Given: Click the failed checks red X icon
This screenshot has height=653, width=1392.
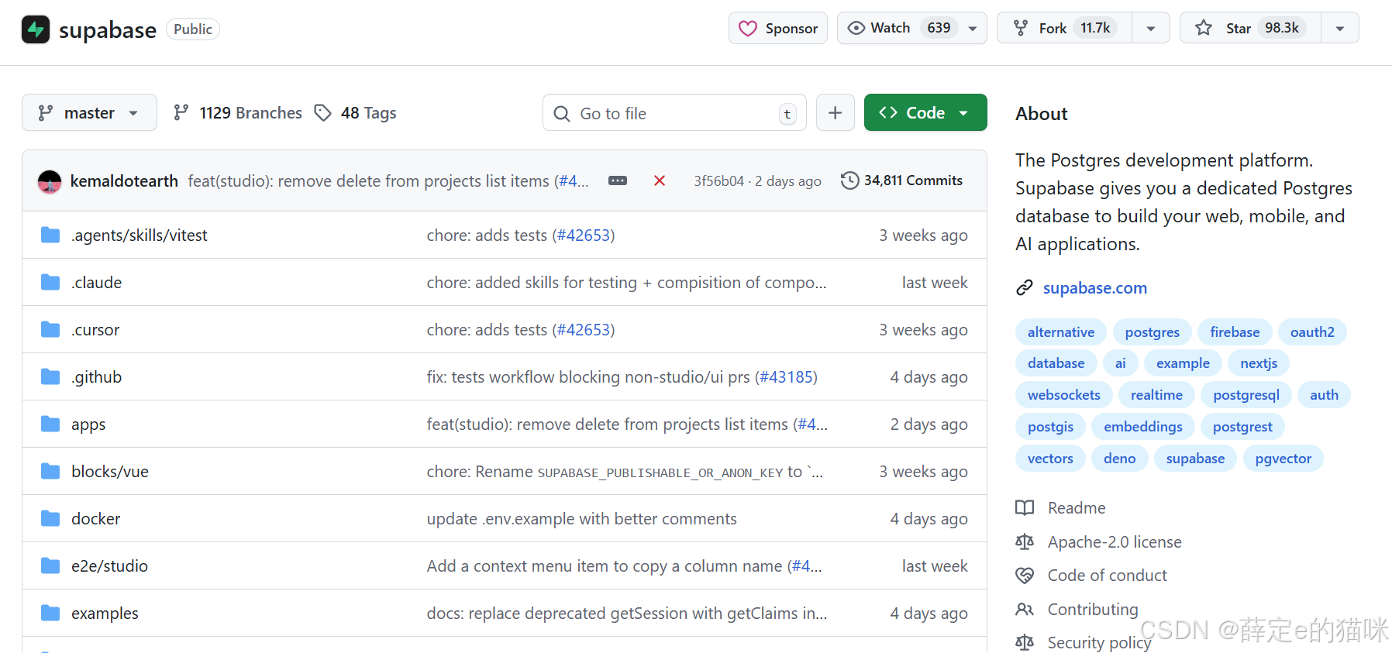Looking at the screenshot, I should (x=660, y=180).
